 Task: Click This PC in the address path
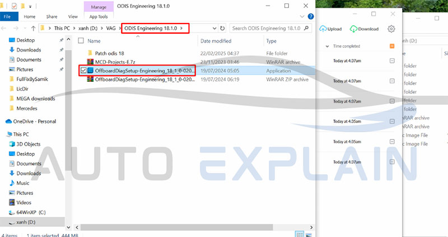click(x=62, y=29)
